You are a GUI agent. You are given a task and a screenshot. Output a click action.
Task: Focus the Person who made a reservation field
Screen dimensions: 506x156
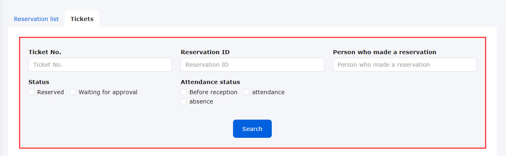tap(405, 65)
